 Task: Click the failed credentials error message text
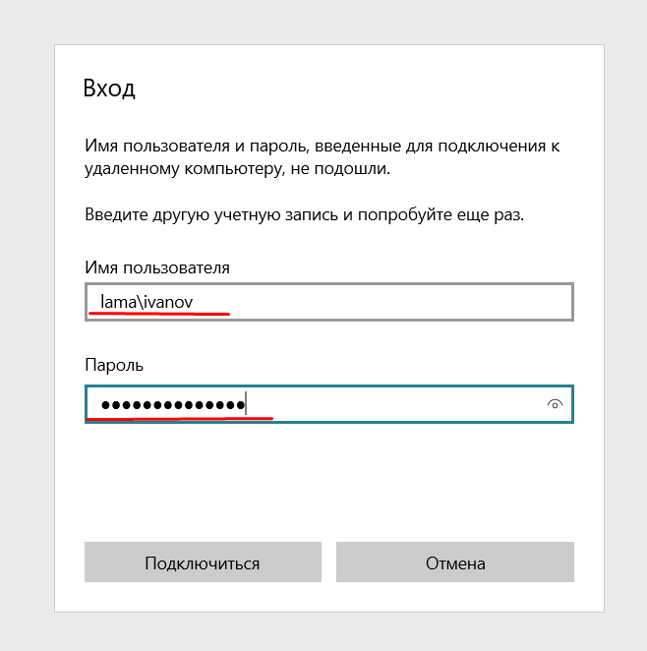(322, 157)
